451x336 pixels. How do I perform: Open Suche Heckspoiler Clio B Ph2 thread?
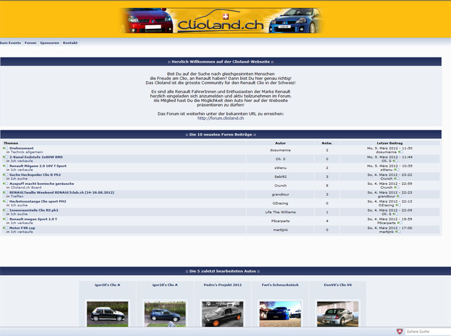coord(35,175)
